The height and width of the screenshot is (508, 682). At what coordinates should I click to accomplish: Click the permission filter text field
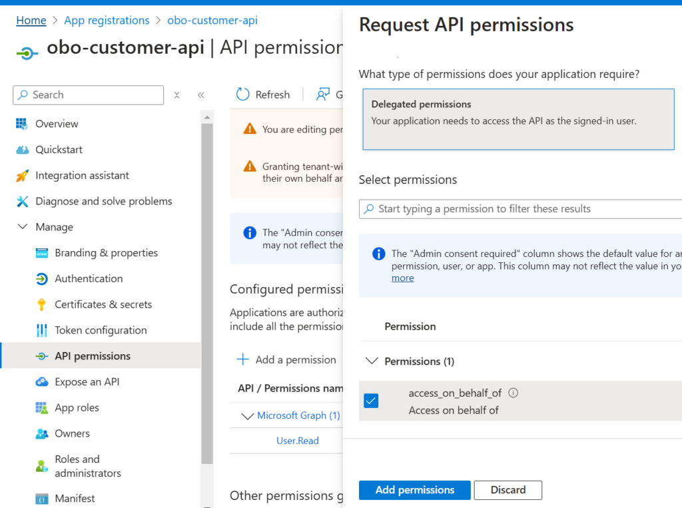click(x=520, y=209)
